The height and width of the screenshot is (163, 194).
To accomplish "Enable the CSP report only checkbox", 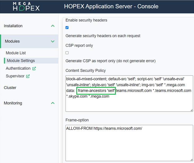I will pos(67,53).
